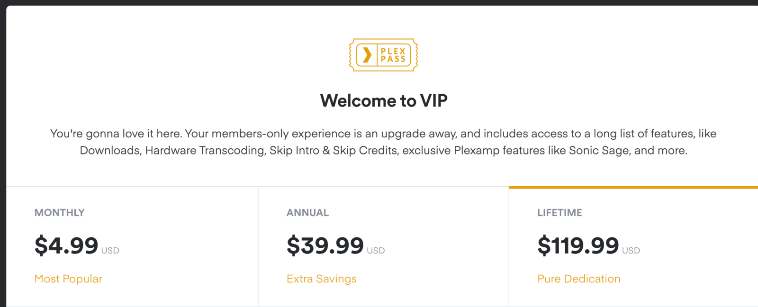Click the $39.99 annual price
Screen dimensions: 758x307
click(325, 245)
